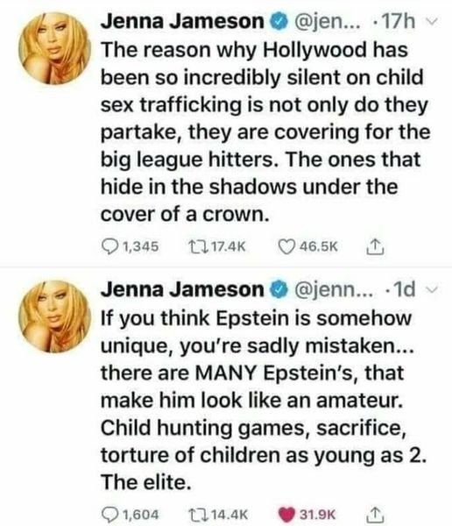Screen dimensions: 452x526
Task: Expand the chevron menu on the 1d tweet
Action: click(x=434, y=290)
